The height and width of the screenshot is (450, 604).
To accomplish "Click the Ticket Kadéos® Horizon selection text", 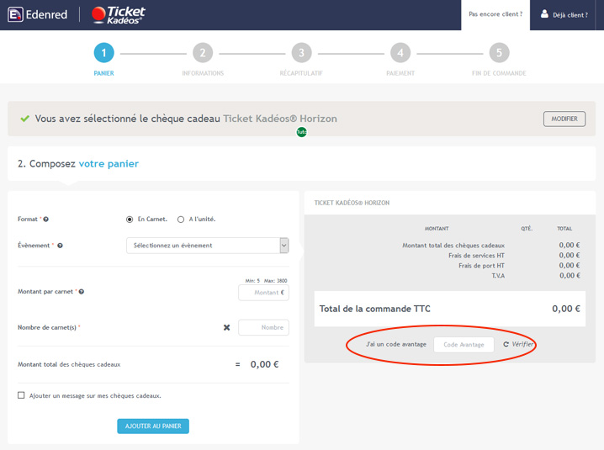I will (x=280, y=119).
